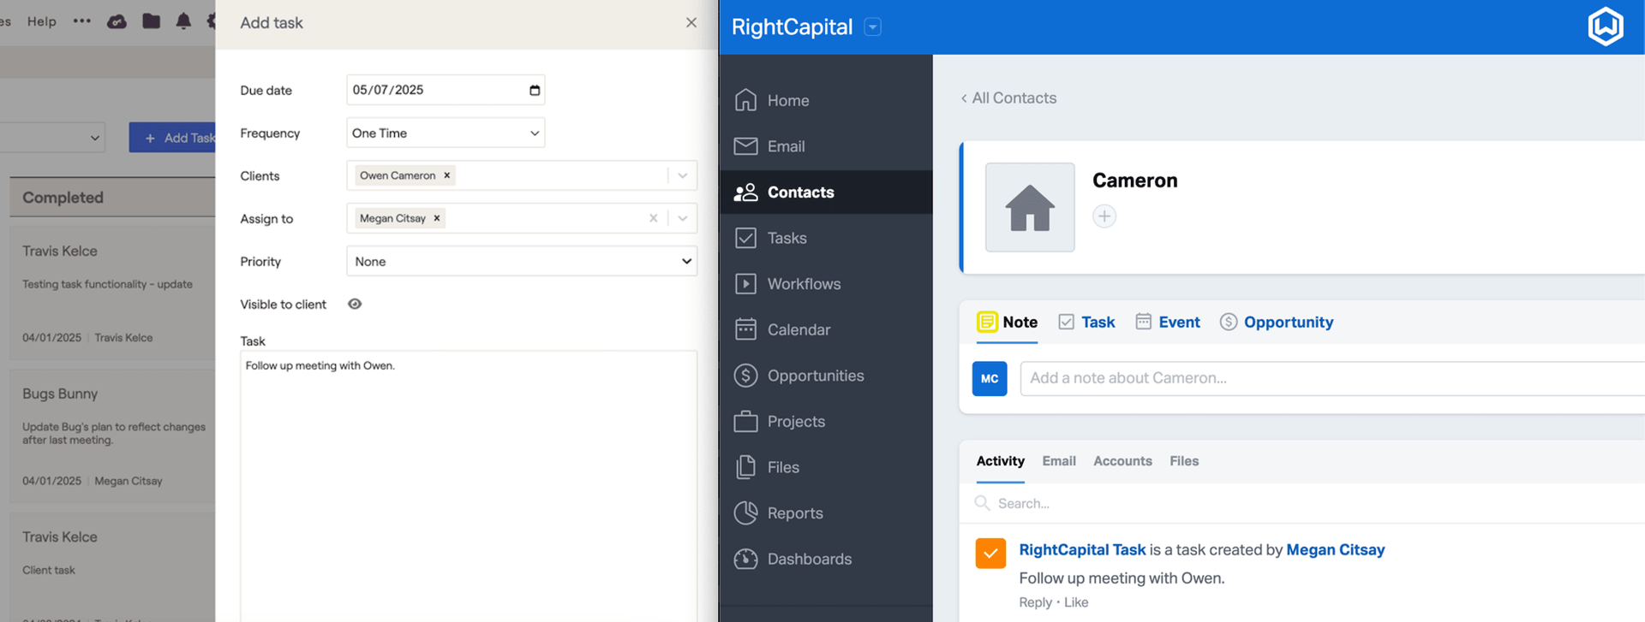The height and width of the screenshot is (622, 1645).
Task: Switch to the Accounts tab
Action: pyautogui.click(x=1122, y=461)
